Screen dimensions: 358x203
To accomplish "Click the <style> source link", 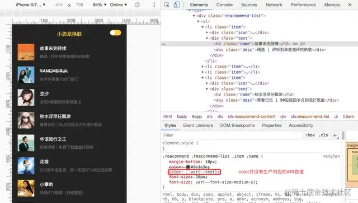I will 331,156.
